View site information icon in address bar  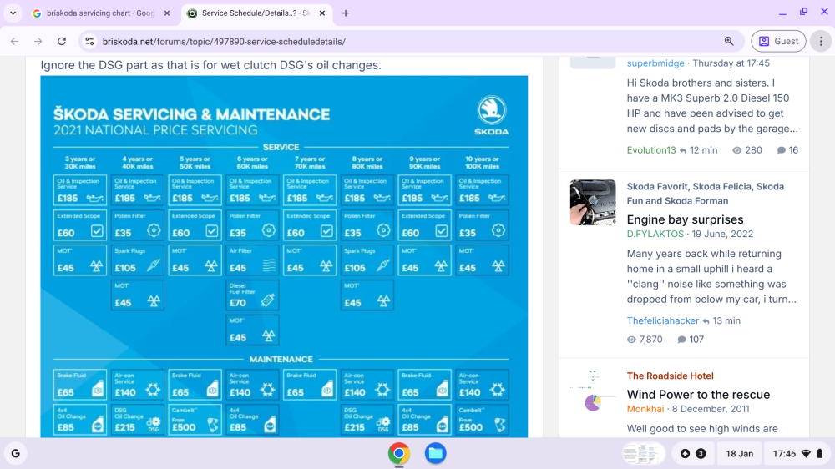(x=89, y=41)
